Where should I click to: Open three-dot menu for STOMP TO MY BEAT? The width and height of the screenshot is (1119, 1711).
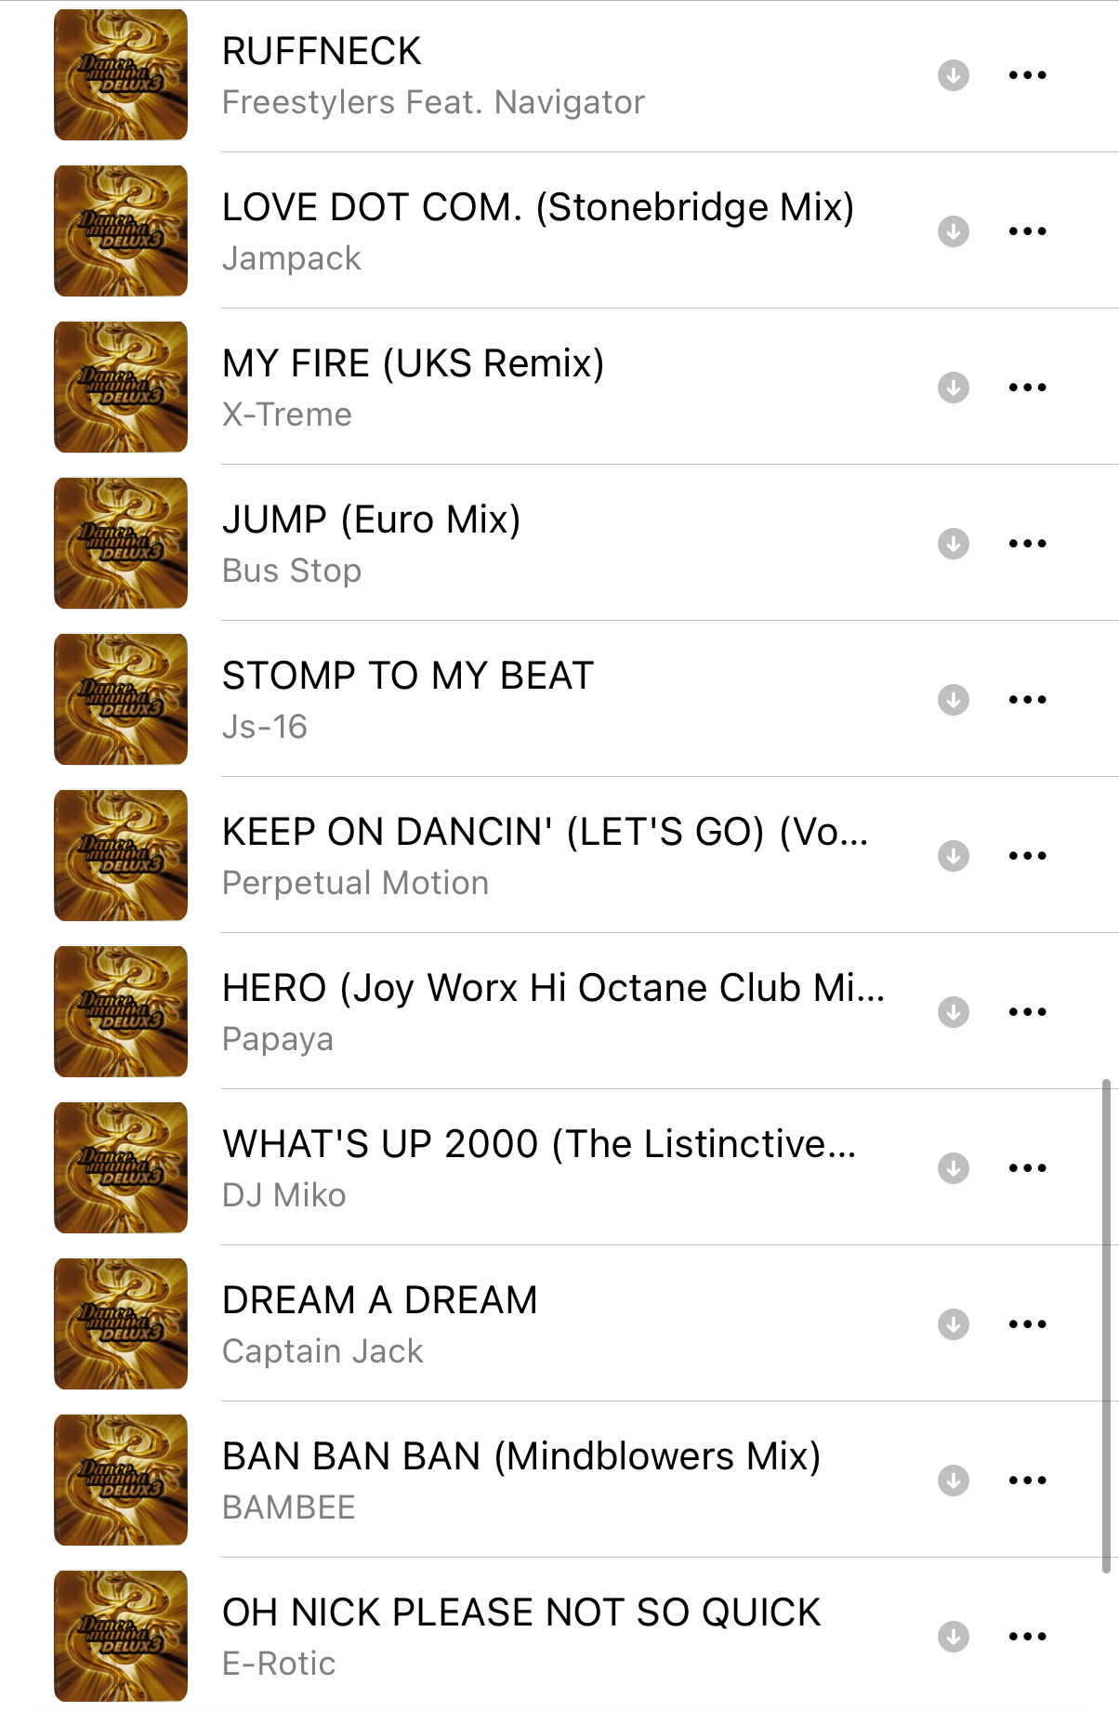click(1027, 699)
